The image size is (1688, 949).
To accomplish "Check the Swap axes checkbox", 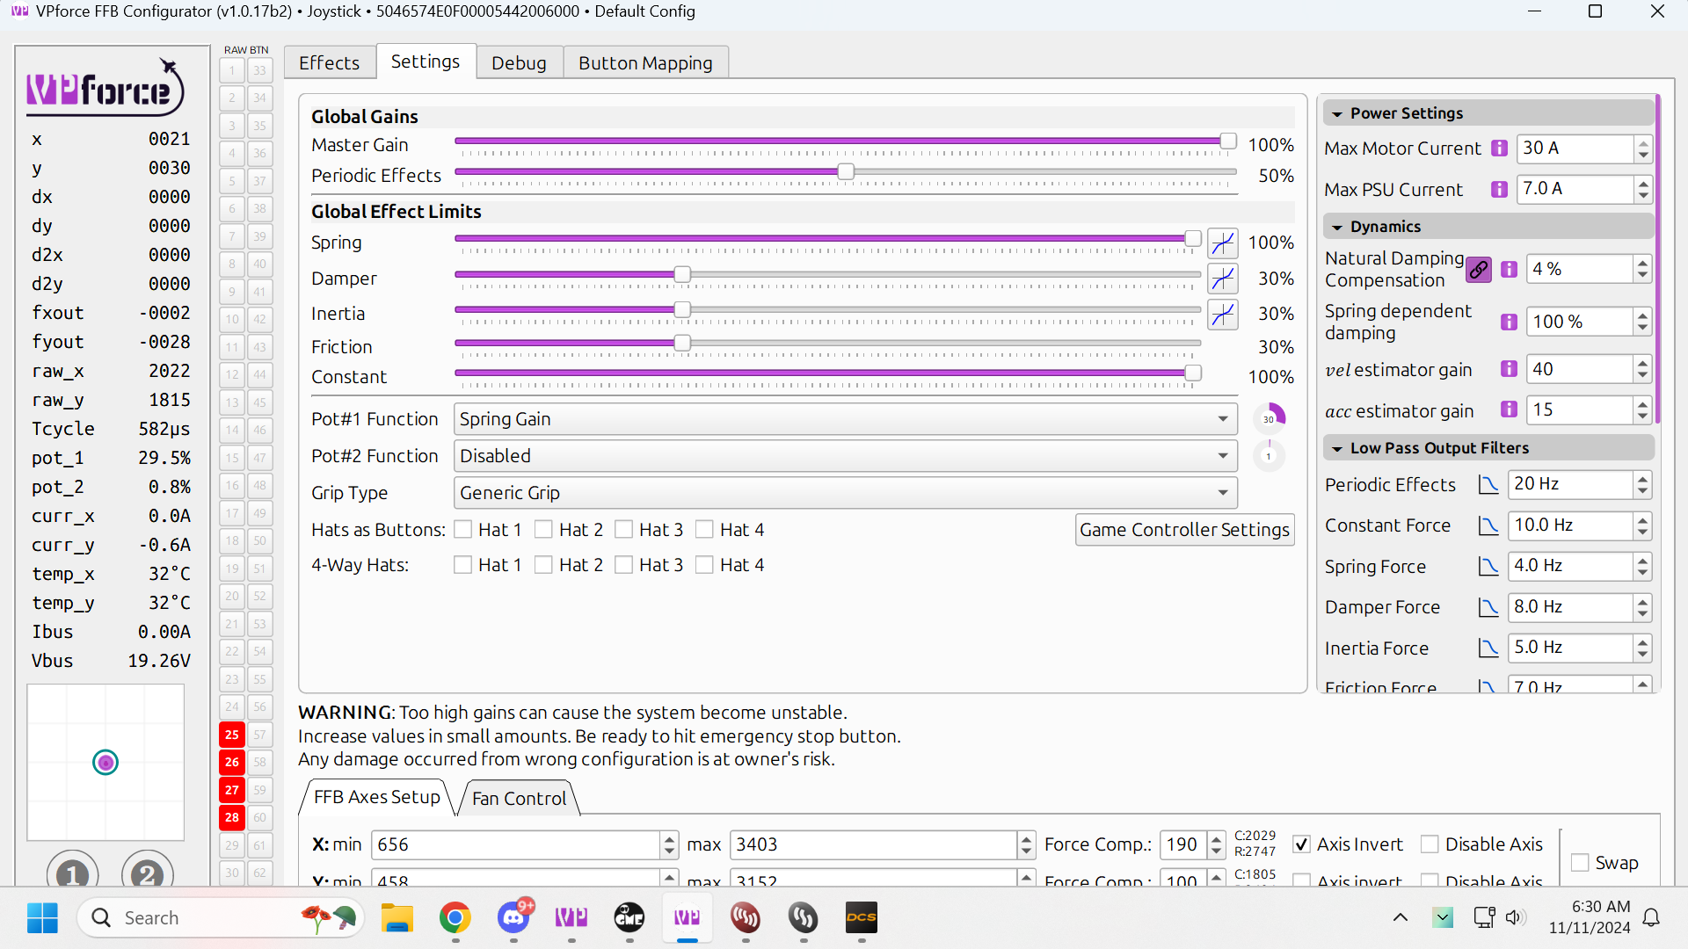I will 1580,863.
